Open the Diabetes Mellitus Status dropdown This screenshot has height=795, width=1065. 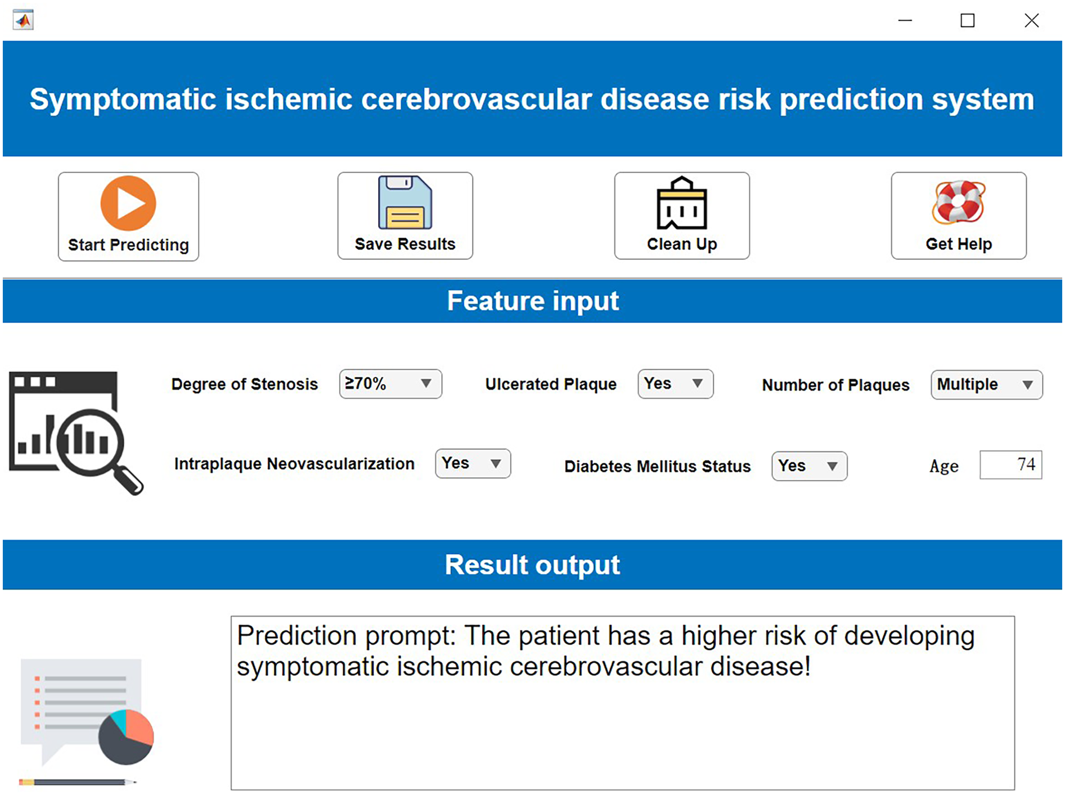tap(809, 466)
